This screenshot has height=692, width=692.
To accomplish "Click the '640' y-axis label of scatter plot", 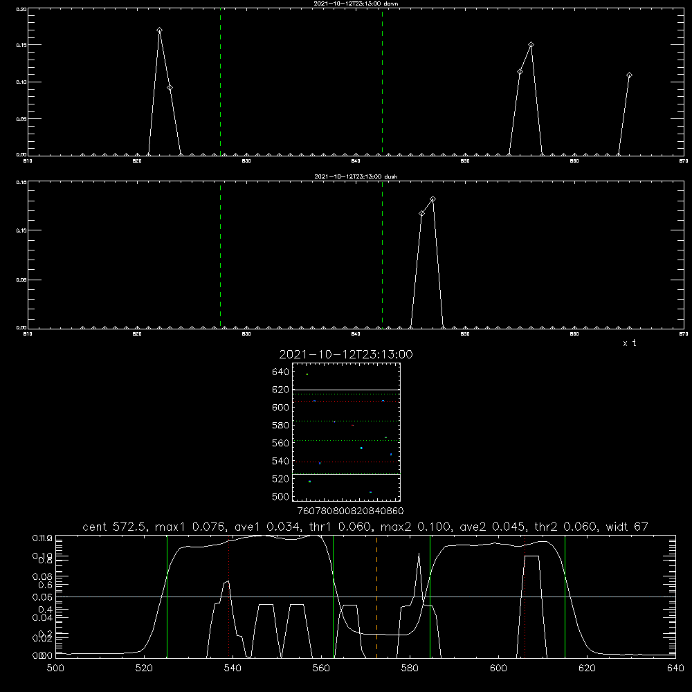I will tap(281, 372).
